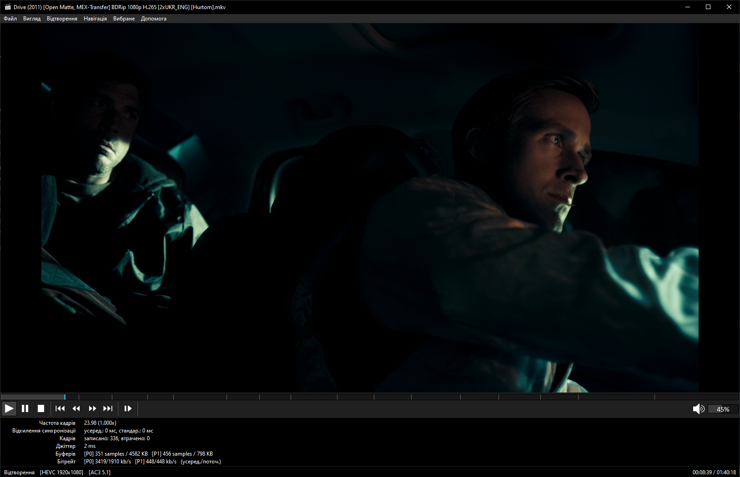Click the video frame area
Screen dimensions: 740x477
click(x=370, y=208)
